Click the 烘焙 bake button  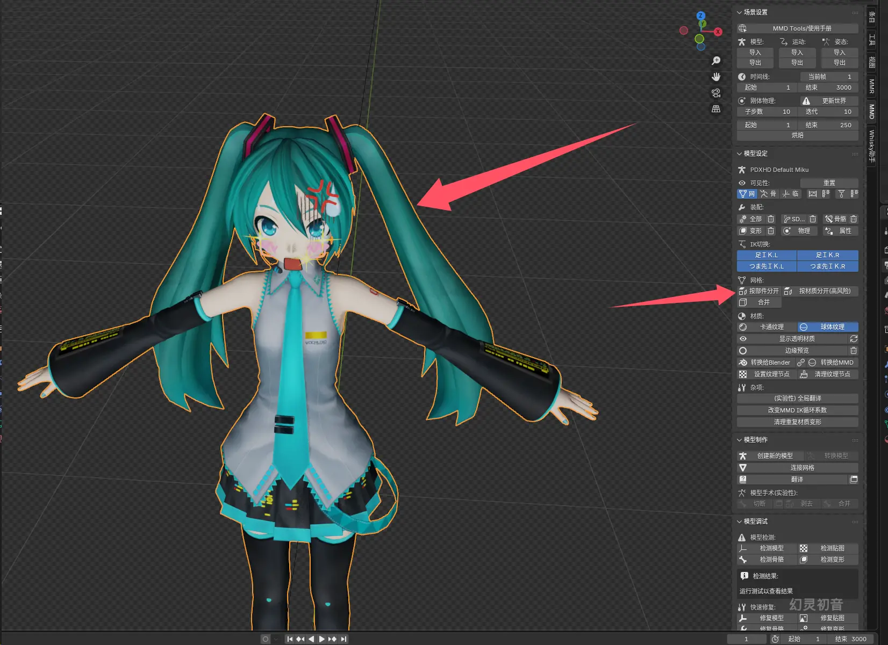point(797,135)
